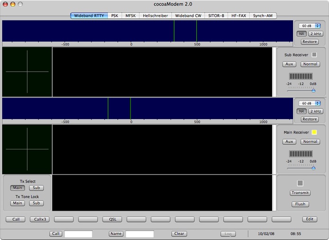Click the Sub Receiver crossed-ellipse tuning display
The image size is (329, 240).
point(27,72)
